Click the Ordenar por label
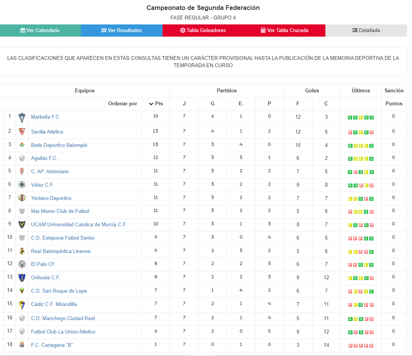Image resolution: width=412 pixels, height=356 pixels. tap(123, 103)
